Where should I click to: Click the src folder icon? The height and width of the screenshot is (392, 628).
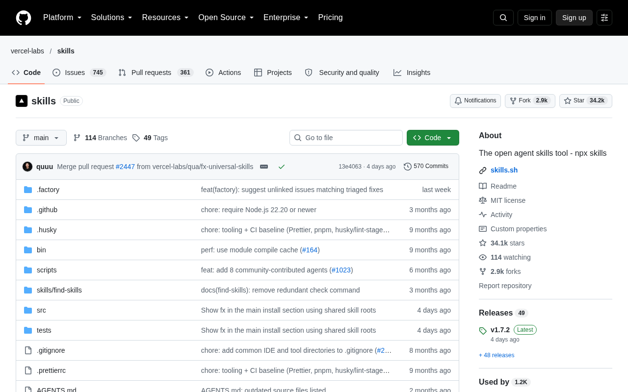28,310
